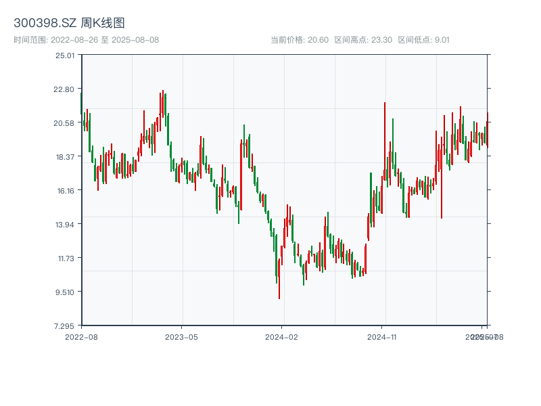Click the y-axis value 11.73
Viewport: 541px width, 406px height.
click(66, 258)
